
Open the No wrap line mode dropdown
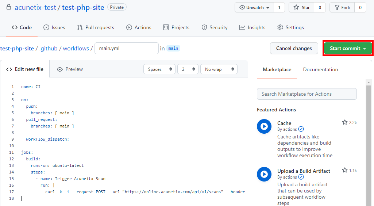pyautogui.click(x=219, y=69)
